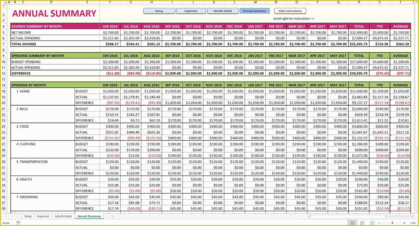
Task: Select Home total actual $3,462.83
Action: point(359,97)
